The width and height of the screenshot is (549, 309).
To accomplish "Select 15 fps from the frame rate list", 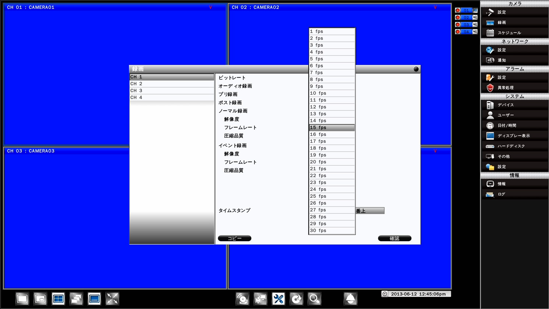I will (x=331, y=127).
